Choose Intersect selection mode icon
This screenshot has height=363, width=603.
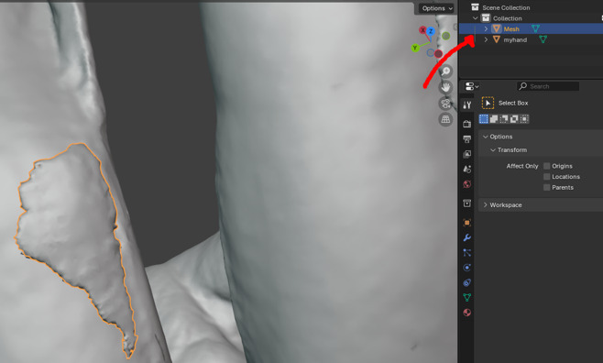click(524, 119)
